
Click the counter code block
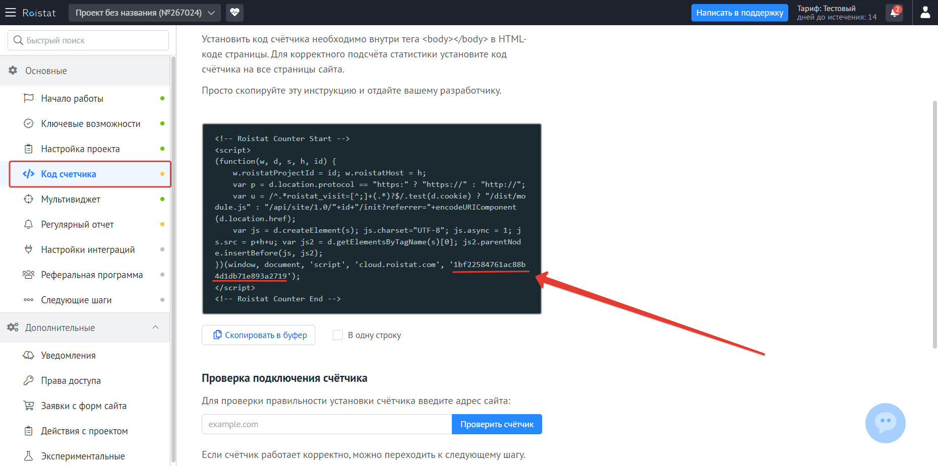tap(372, 219)
